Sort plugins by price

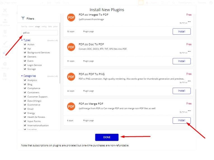click(x=56, y=26)
